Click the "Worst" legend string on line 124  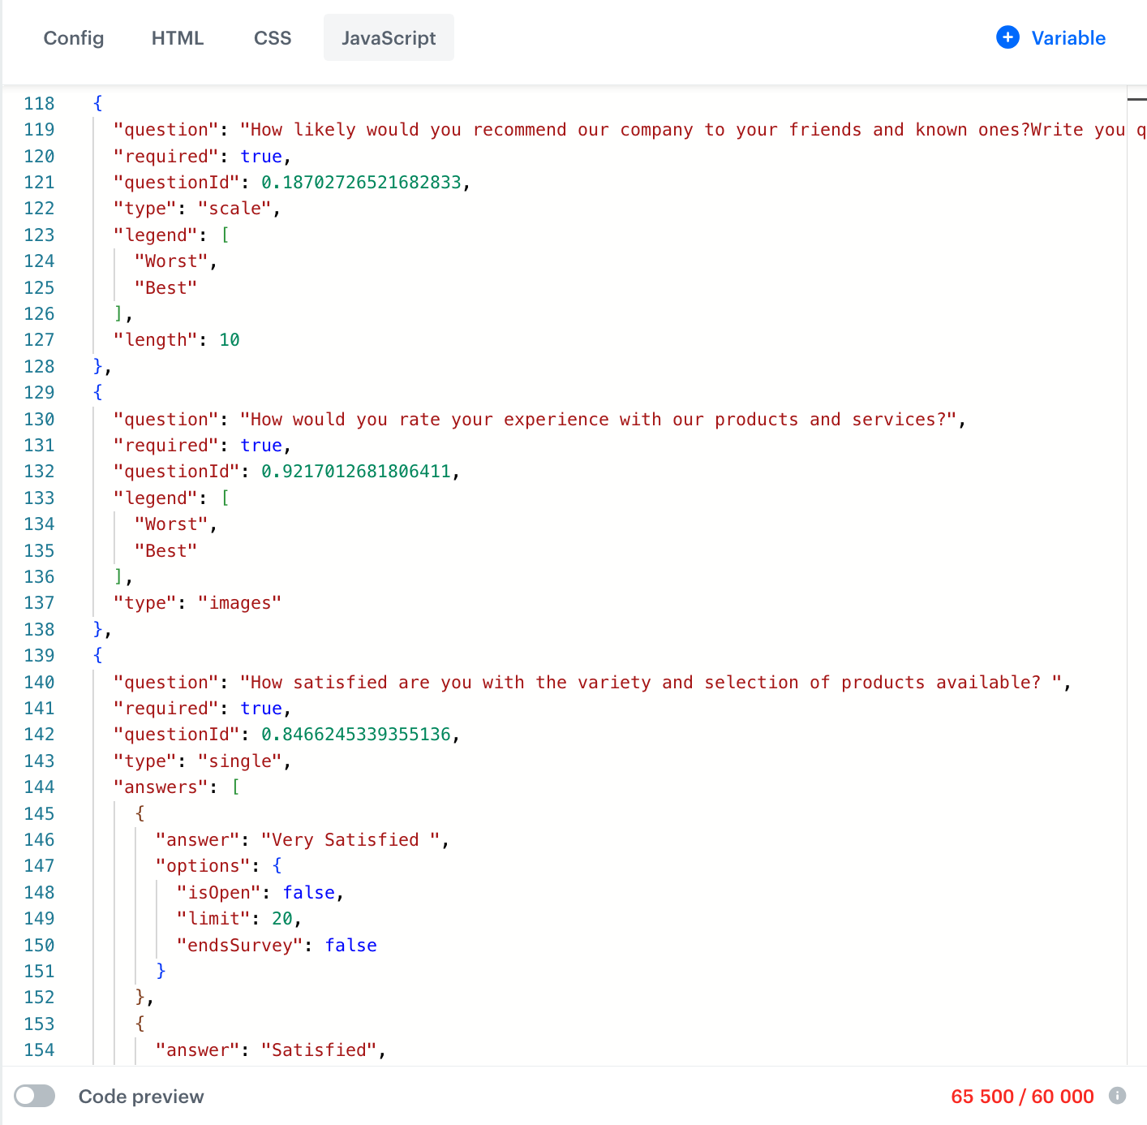[x=170, y=261]
